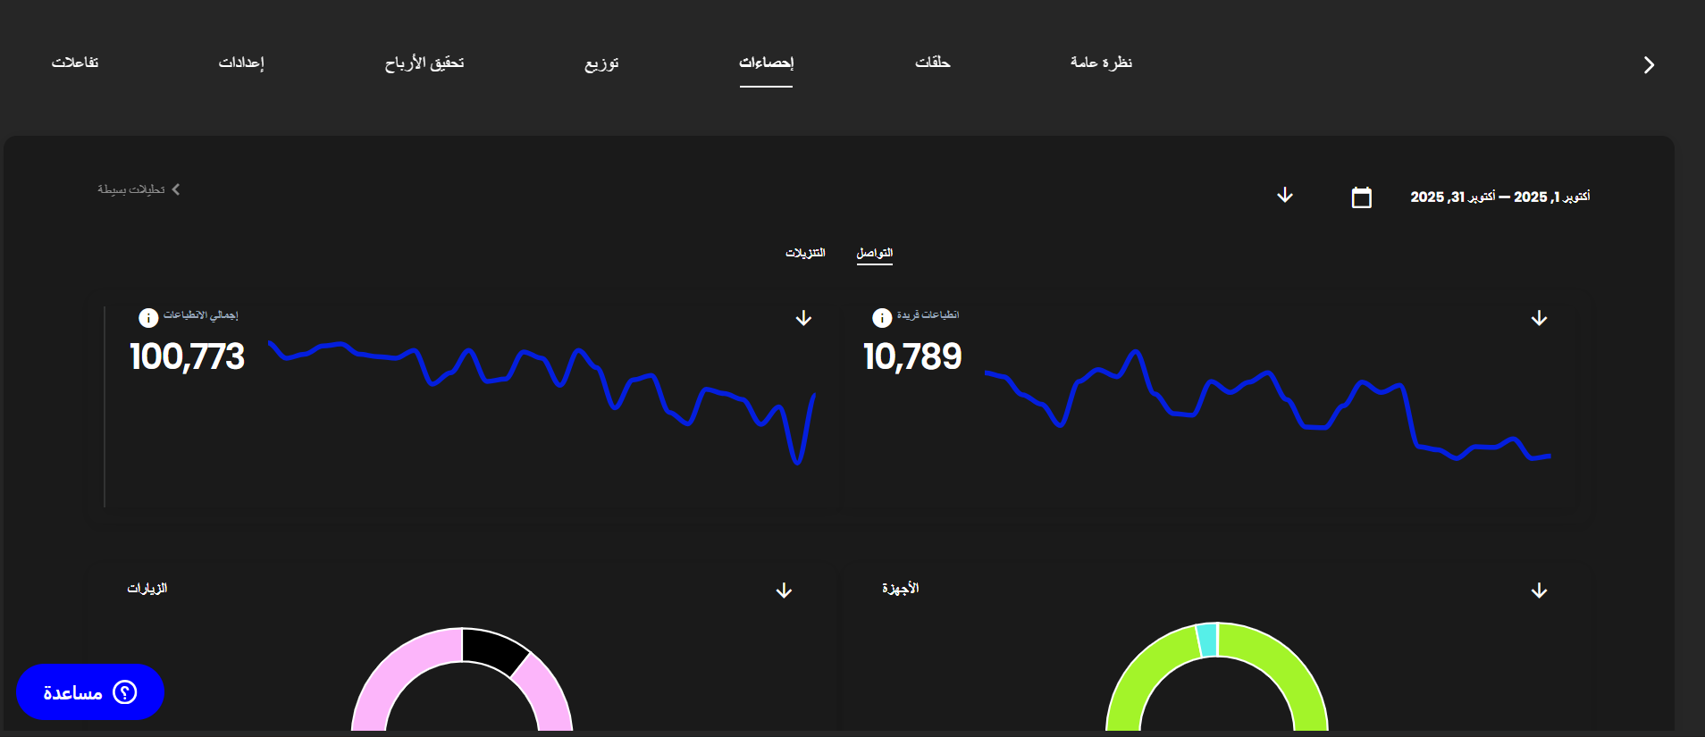Click the line chart in انطباعات فريدة card
The width and height of the screenshot is (1705, 737).
(1267, 404)
